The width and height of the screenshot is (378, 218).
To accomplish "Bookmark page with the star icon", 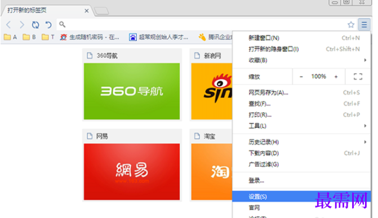I will pyautogui.click(x=351, y=24).
